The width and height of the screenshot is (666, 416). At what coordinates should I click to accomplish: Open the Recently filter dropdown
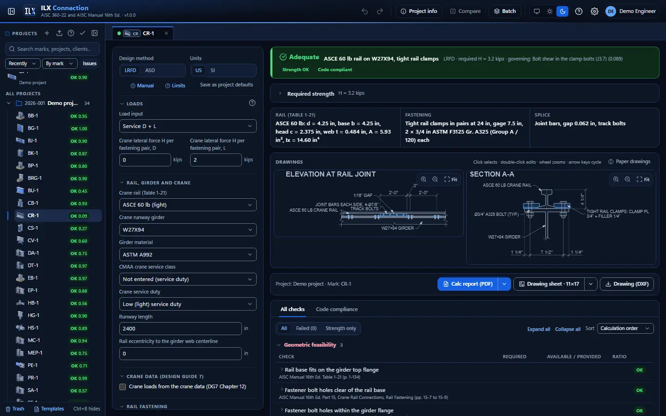pos(22,63)
